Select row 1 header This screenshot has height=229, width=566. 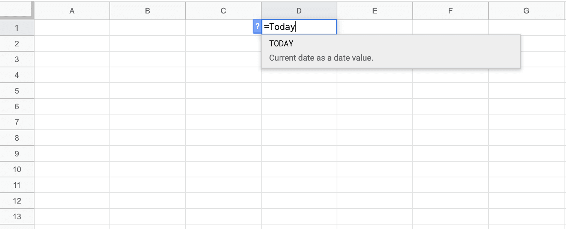tap(17, 28)
